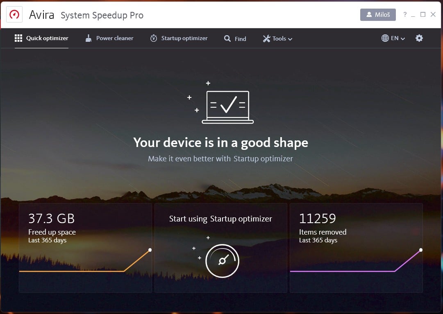Click the laptop checkmark status icon

(x=228, y=107)
